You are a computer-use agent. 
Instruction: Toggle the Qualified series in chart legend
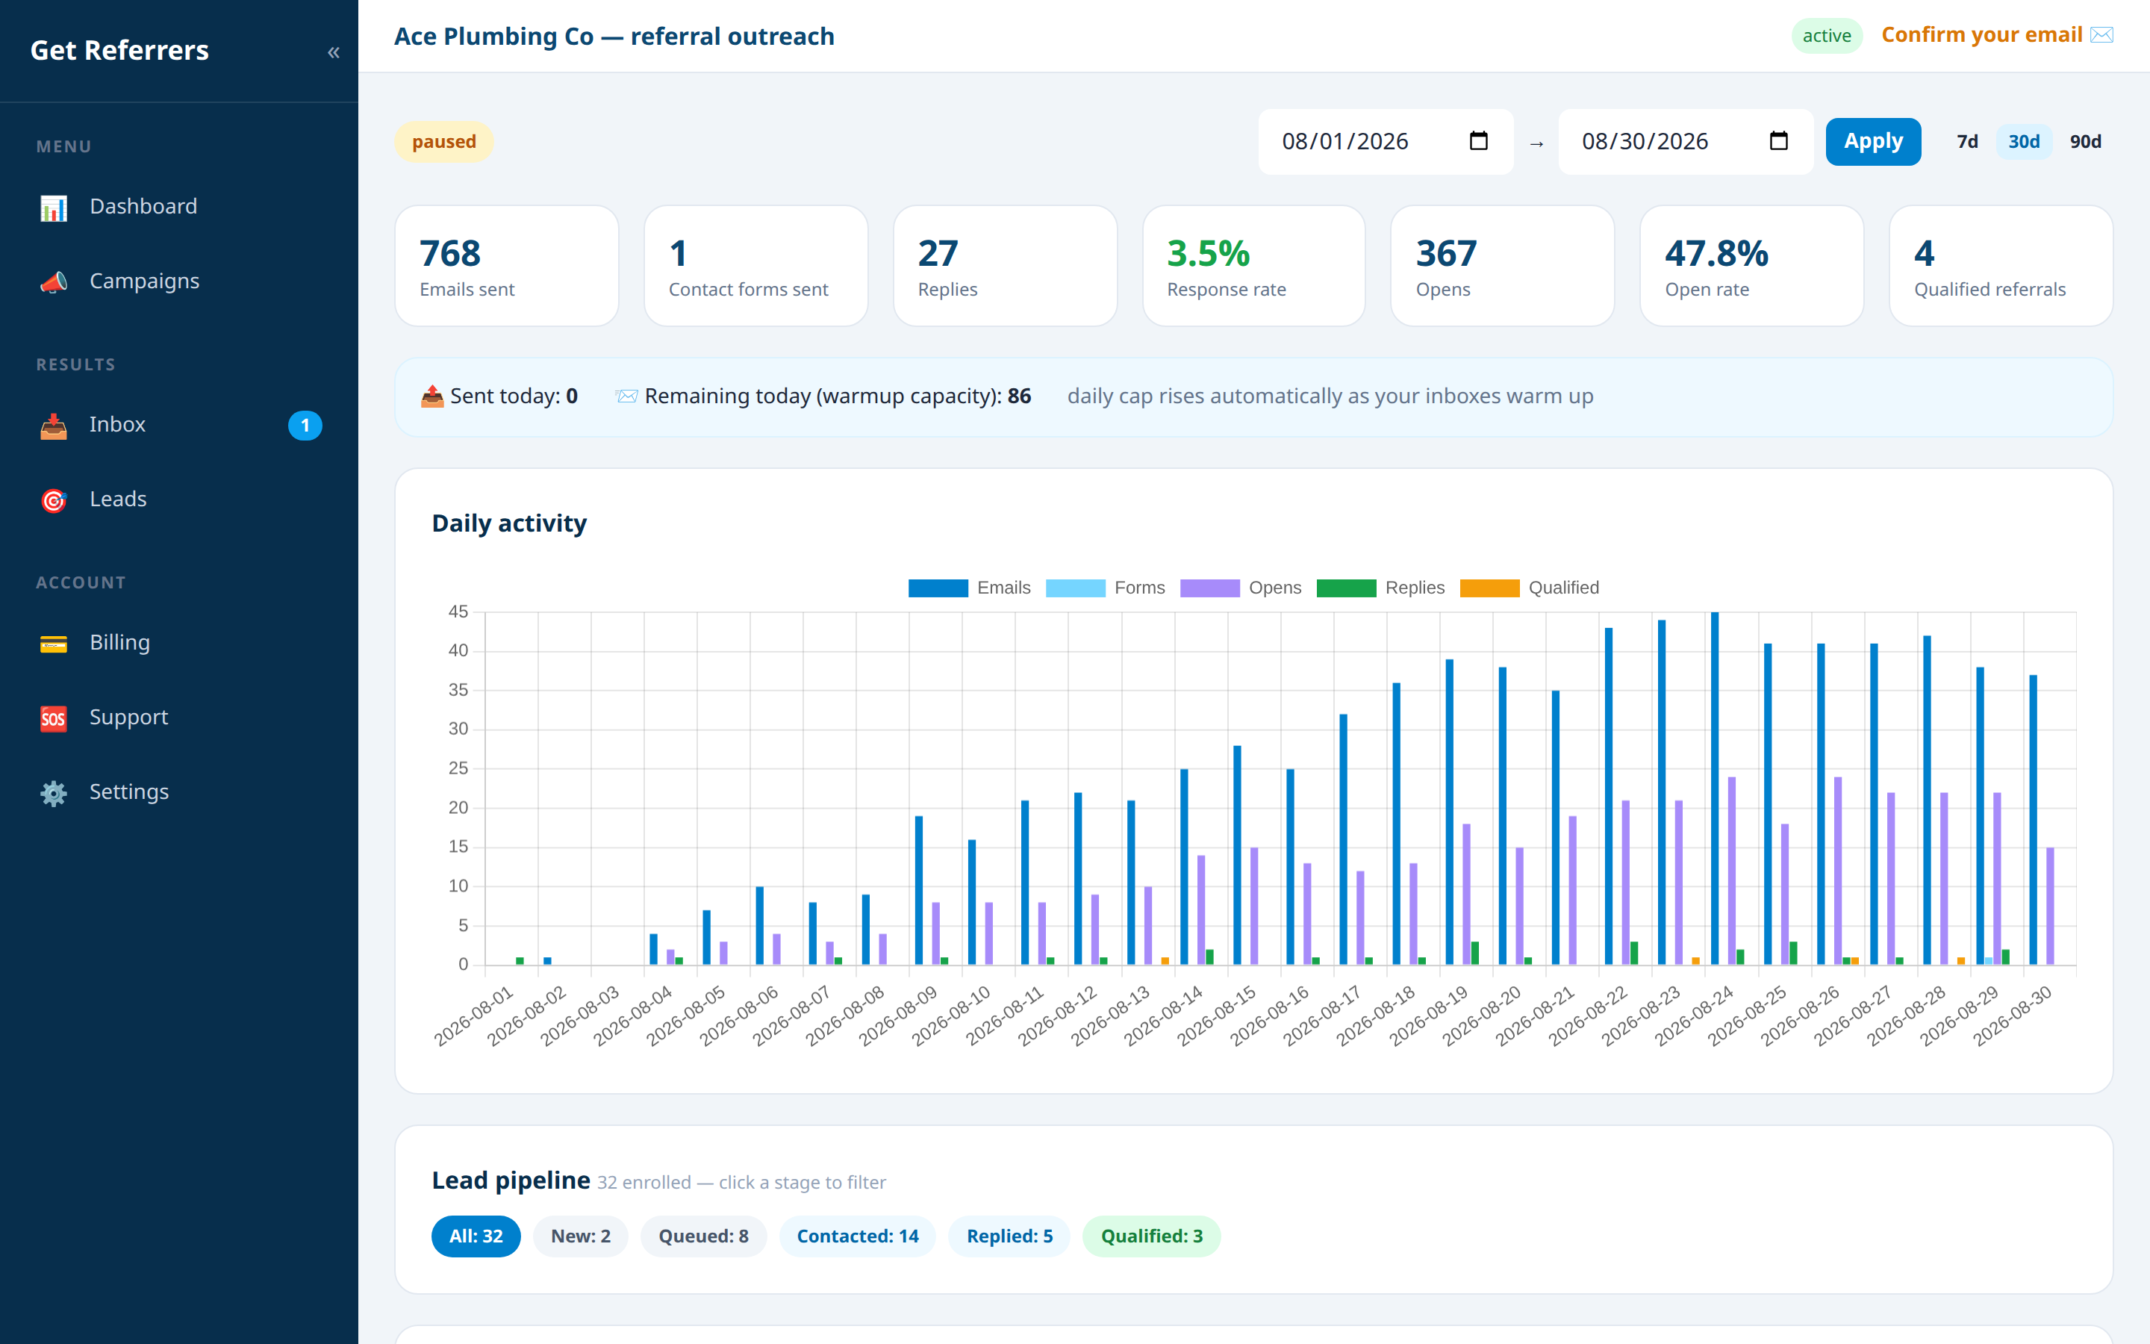coord(1529,588)
